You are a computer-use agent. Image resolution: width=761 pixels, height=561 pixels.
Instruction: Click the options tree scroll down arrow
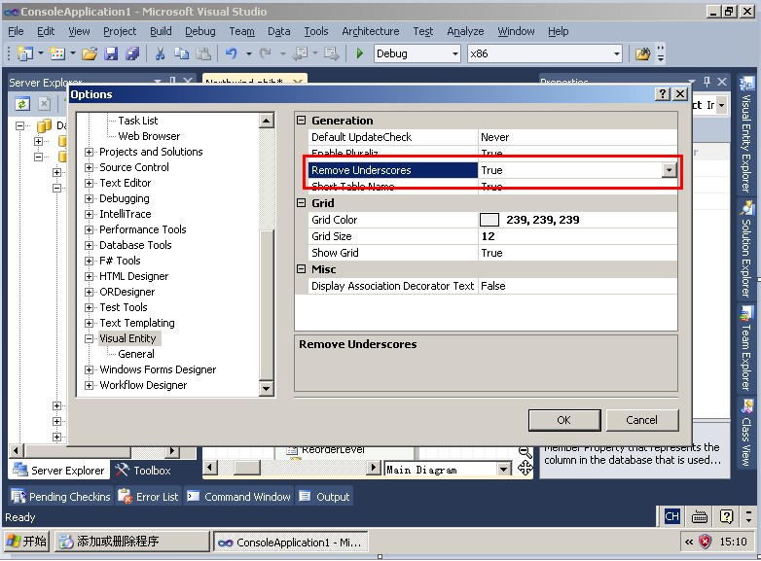click(x=267, y=388)
